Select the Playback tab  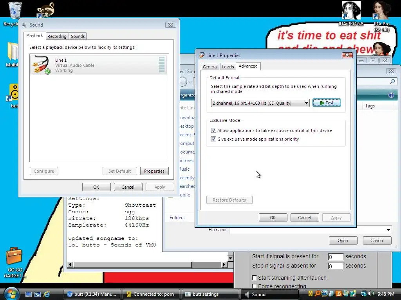(x=34, y=36)
